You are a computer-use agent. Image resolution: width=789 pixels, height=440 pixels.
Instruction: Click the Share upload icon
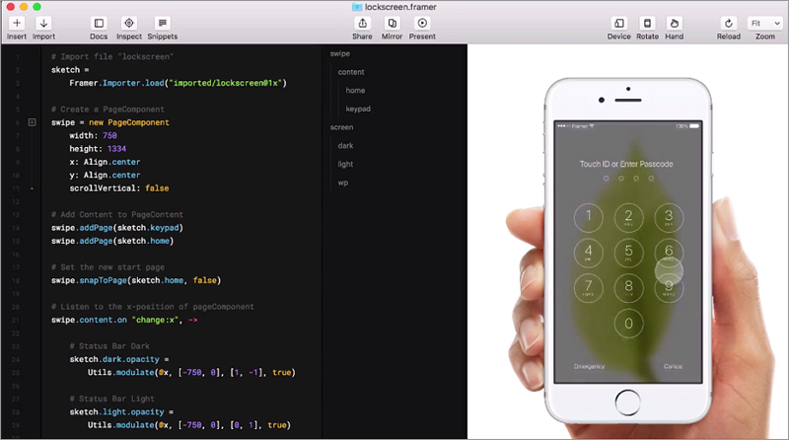(362, 23)
